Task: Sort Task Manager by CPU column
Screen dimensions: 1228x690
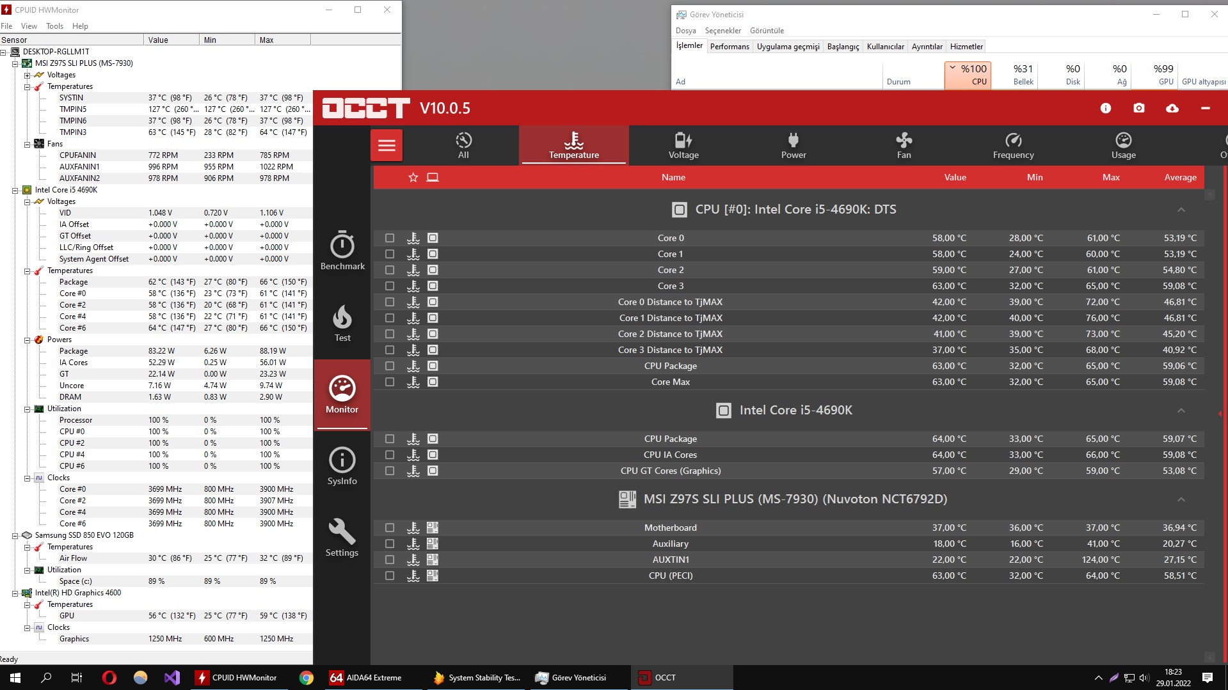Action: coord(968,75)
